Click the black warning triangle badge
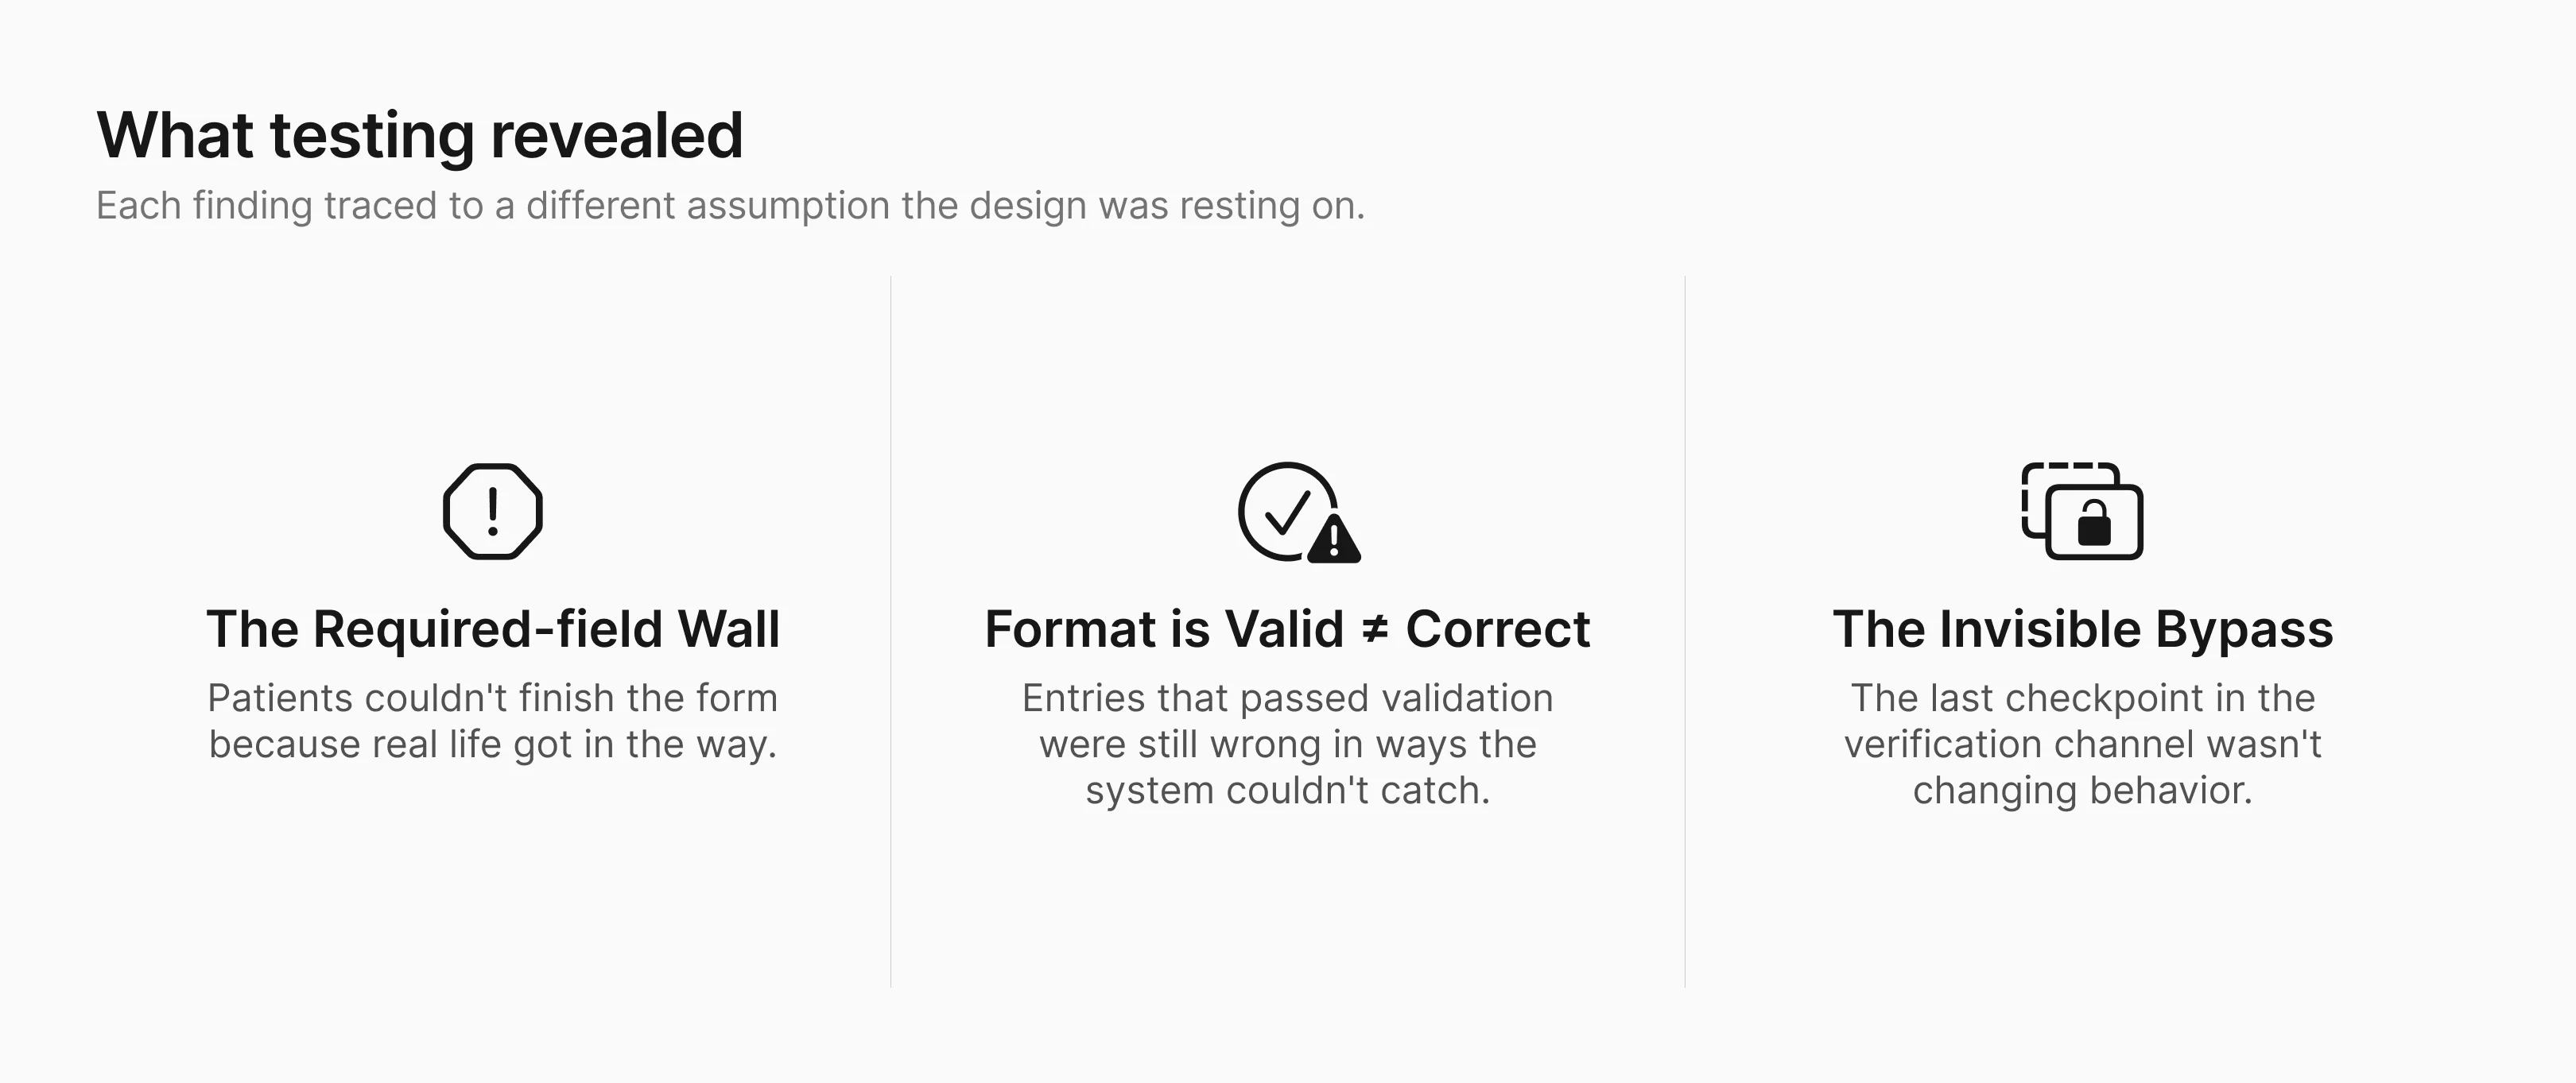 (1333, 540)
